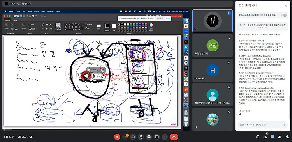The height and width of the screenshot is (142, 292).
Task: Select presenter H participant tile
Action: tap(213, 21)
